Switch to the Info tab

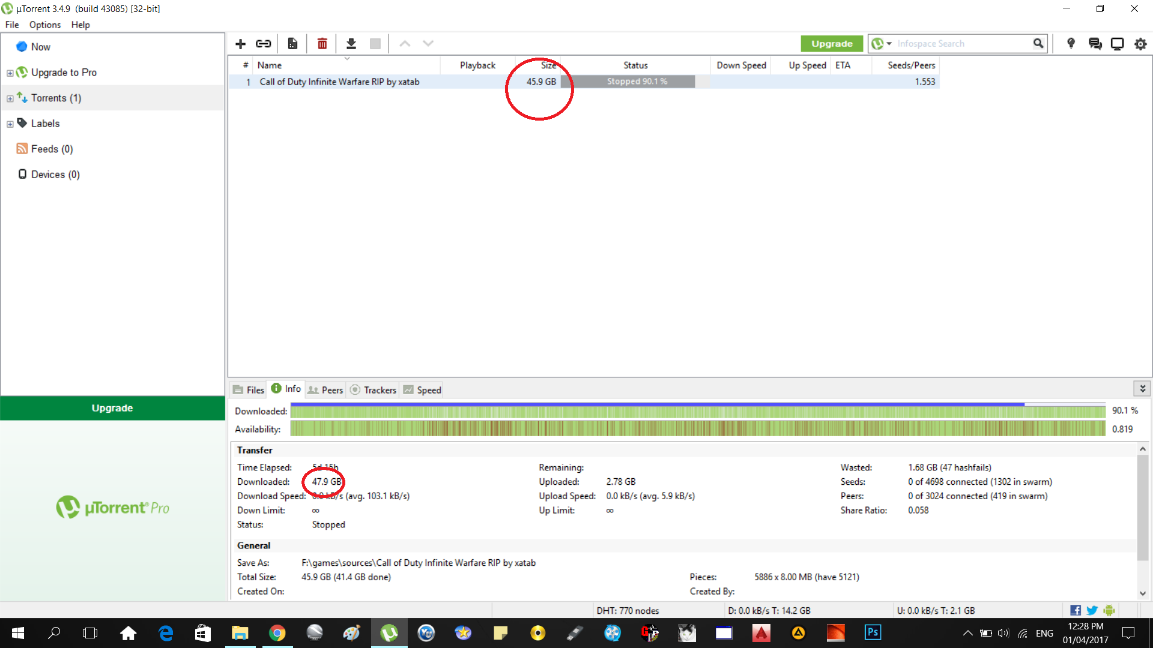click(286, 389)
